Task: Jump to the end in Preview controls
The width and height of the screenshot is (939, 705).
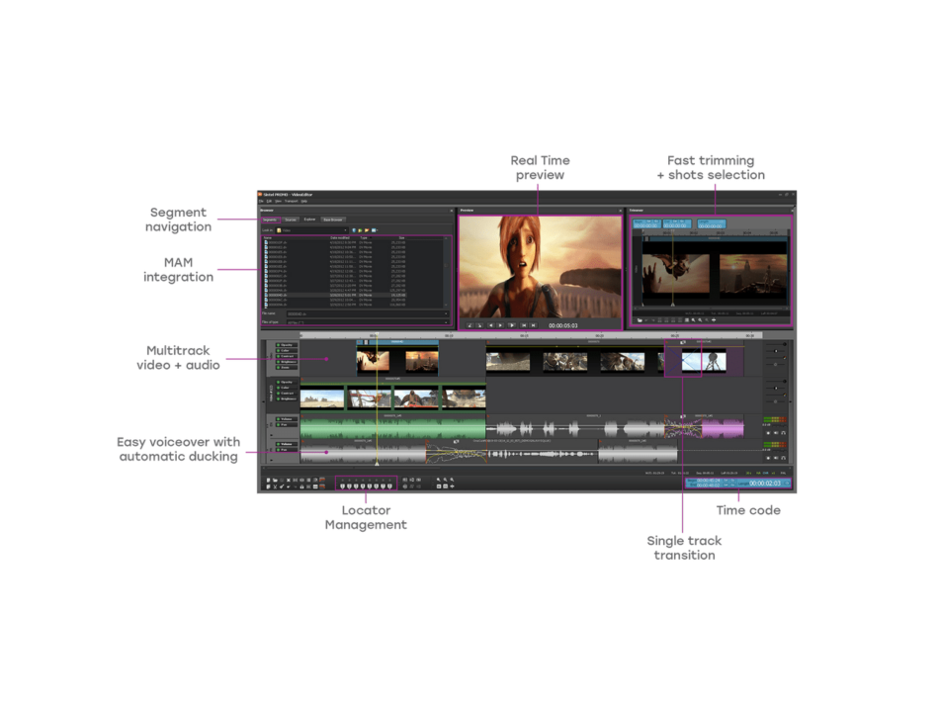Action: point(534,324)
